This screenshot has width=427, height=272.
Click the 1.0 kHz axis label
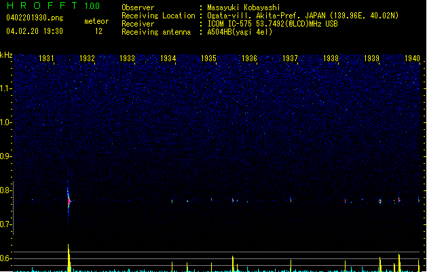click(x=6, y=122)
